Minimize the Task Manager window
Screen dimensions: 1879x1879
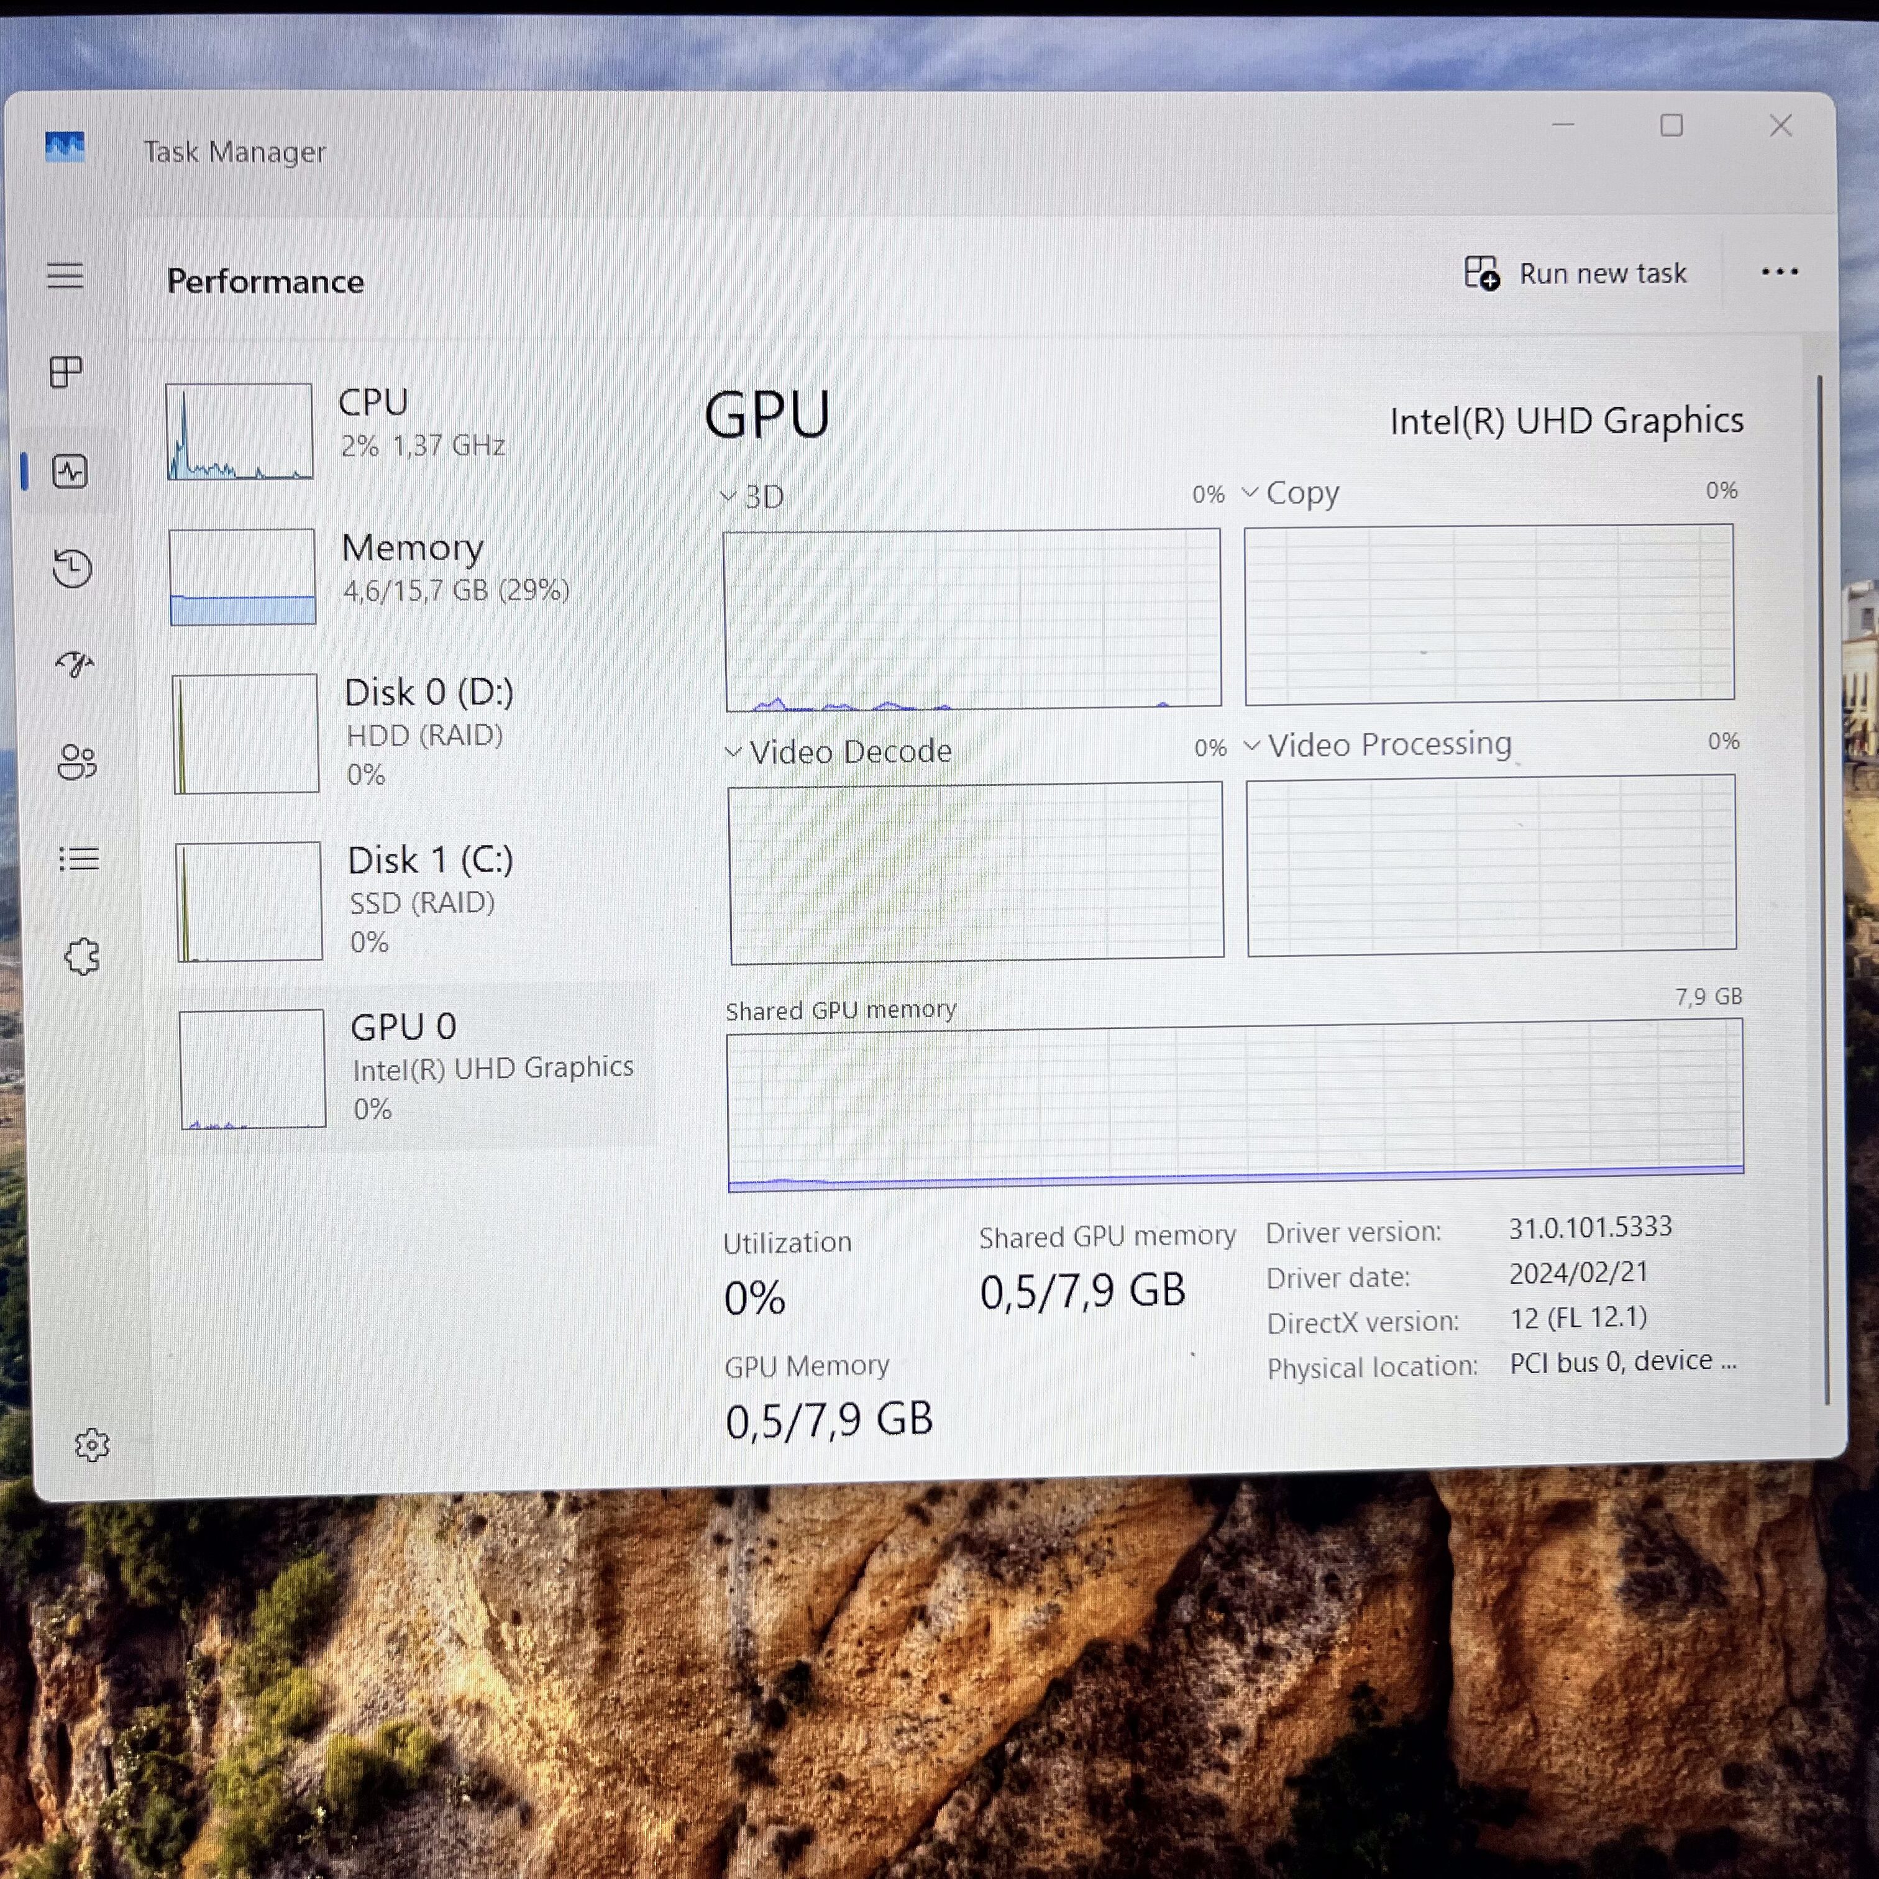(1563, 124)
